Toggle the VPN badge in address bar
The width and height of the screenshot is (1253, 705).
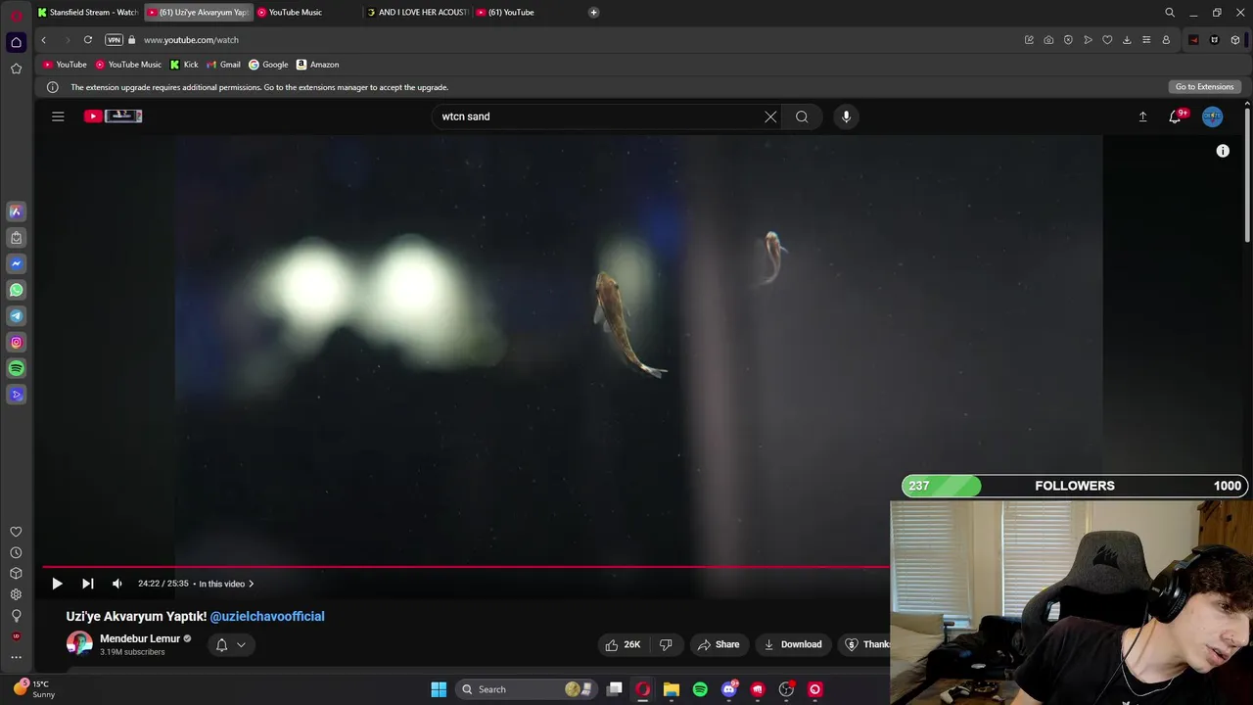(114, 40)
